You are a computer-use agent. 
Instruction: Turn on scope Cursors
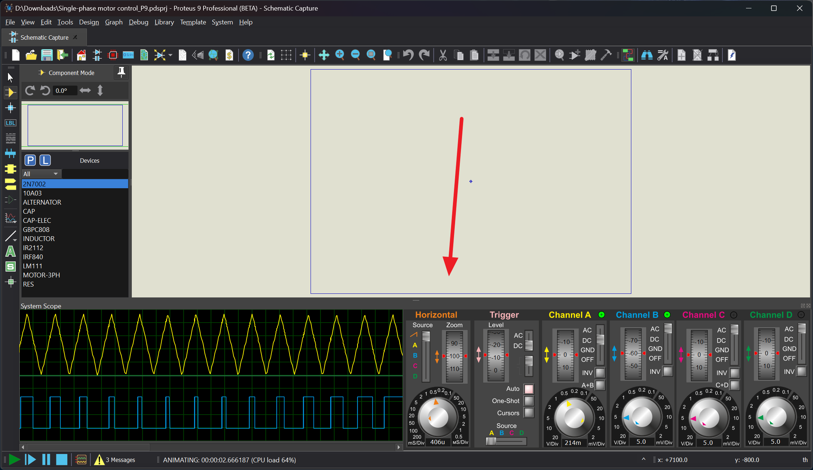(x=529, y=413)
